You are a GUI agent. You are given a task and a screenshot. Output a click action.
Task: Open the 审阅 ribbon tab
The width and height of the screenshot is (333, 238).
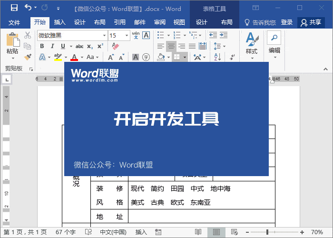click(160, 22)
